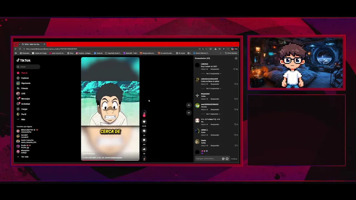Screen dimensions: 356x200
Task: Open Actividad notifications
Action: click(x=23, y=104)
